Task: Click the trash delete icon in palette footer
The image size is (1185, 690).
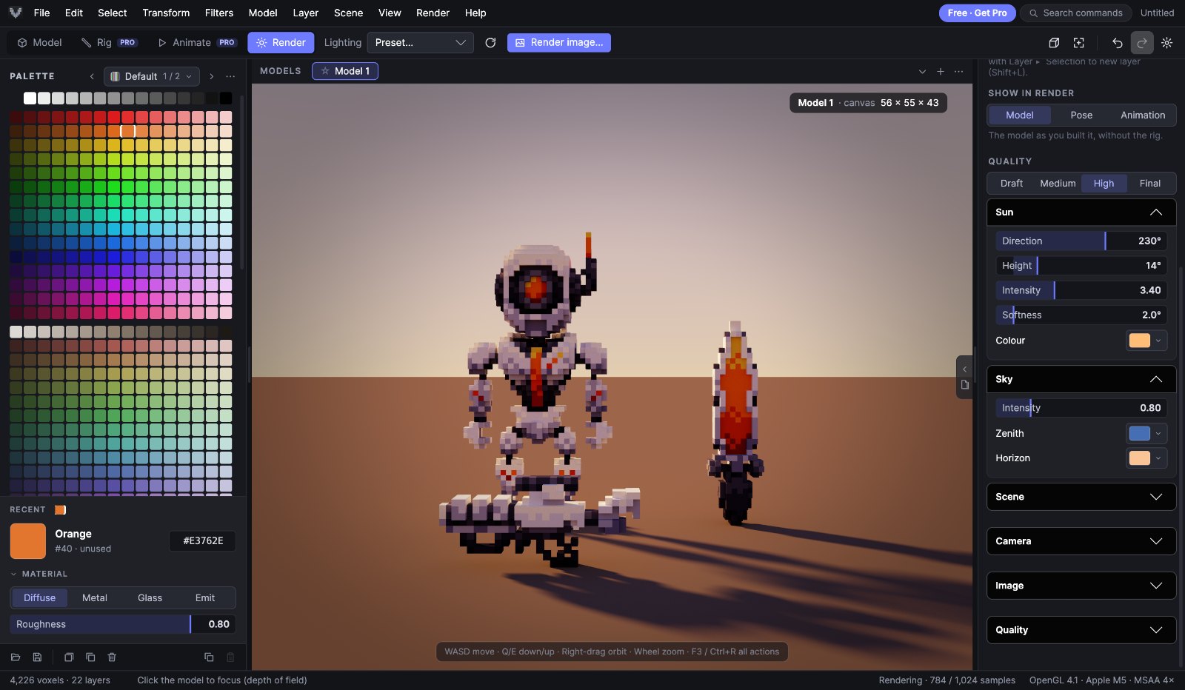Action: (x=112, y=657)
